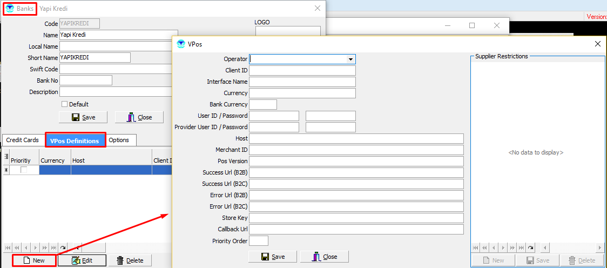607x268 pixels.
Task: Close the VPos dialog using Close button
Action: (x=325, y=257)
